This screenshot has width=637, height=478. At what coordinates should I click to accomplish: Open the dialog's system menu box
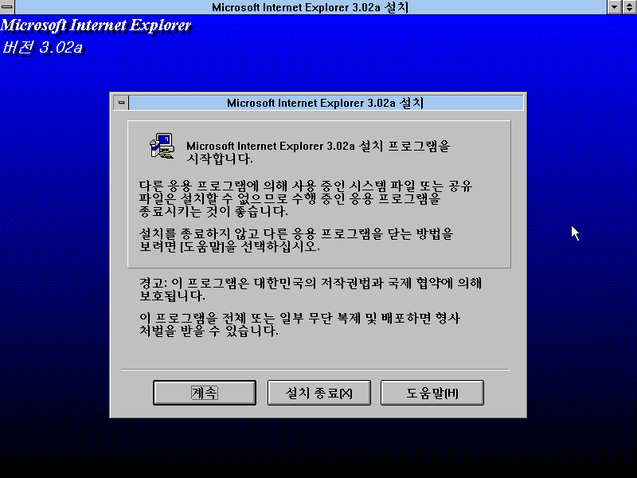point(121,103)
